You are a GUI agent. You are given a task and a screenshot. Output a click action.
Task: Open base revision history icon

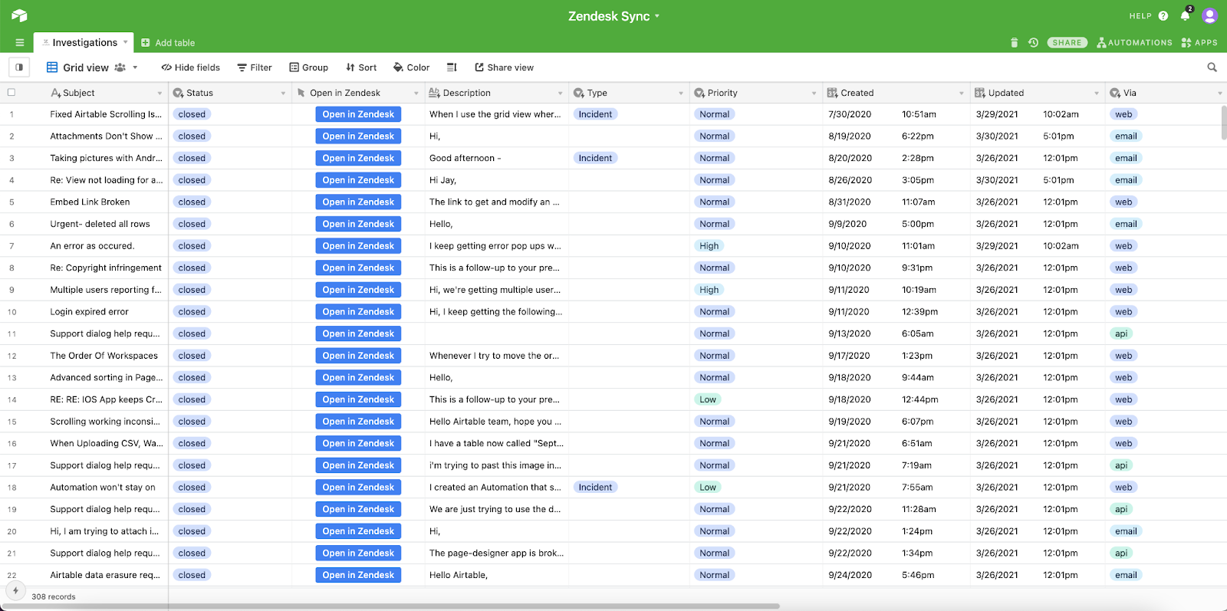click(x=1033, y=43)
